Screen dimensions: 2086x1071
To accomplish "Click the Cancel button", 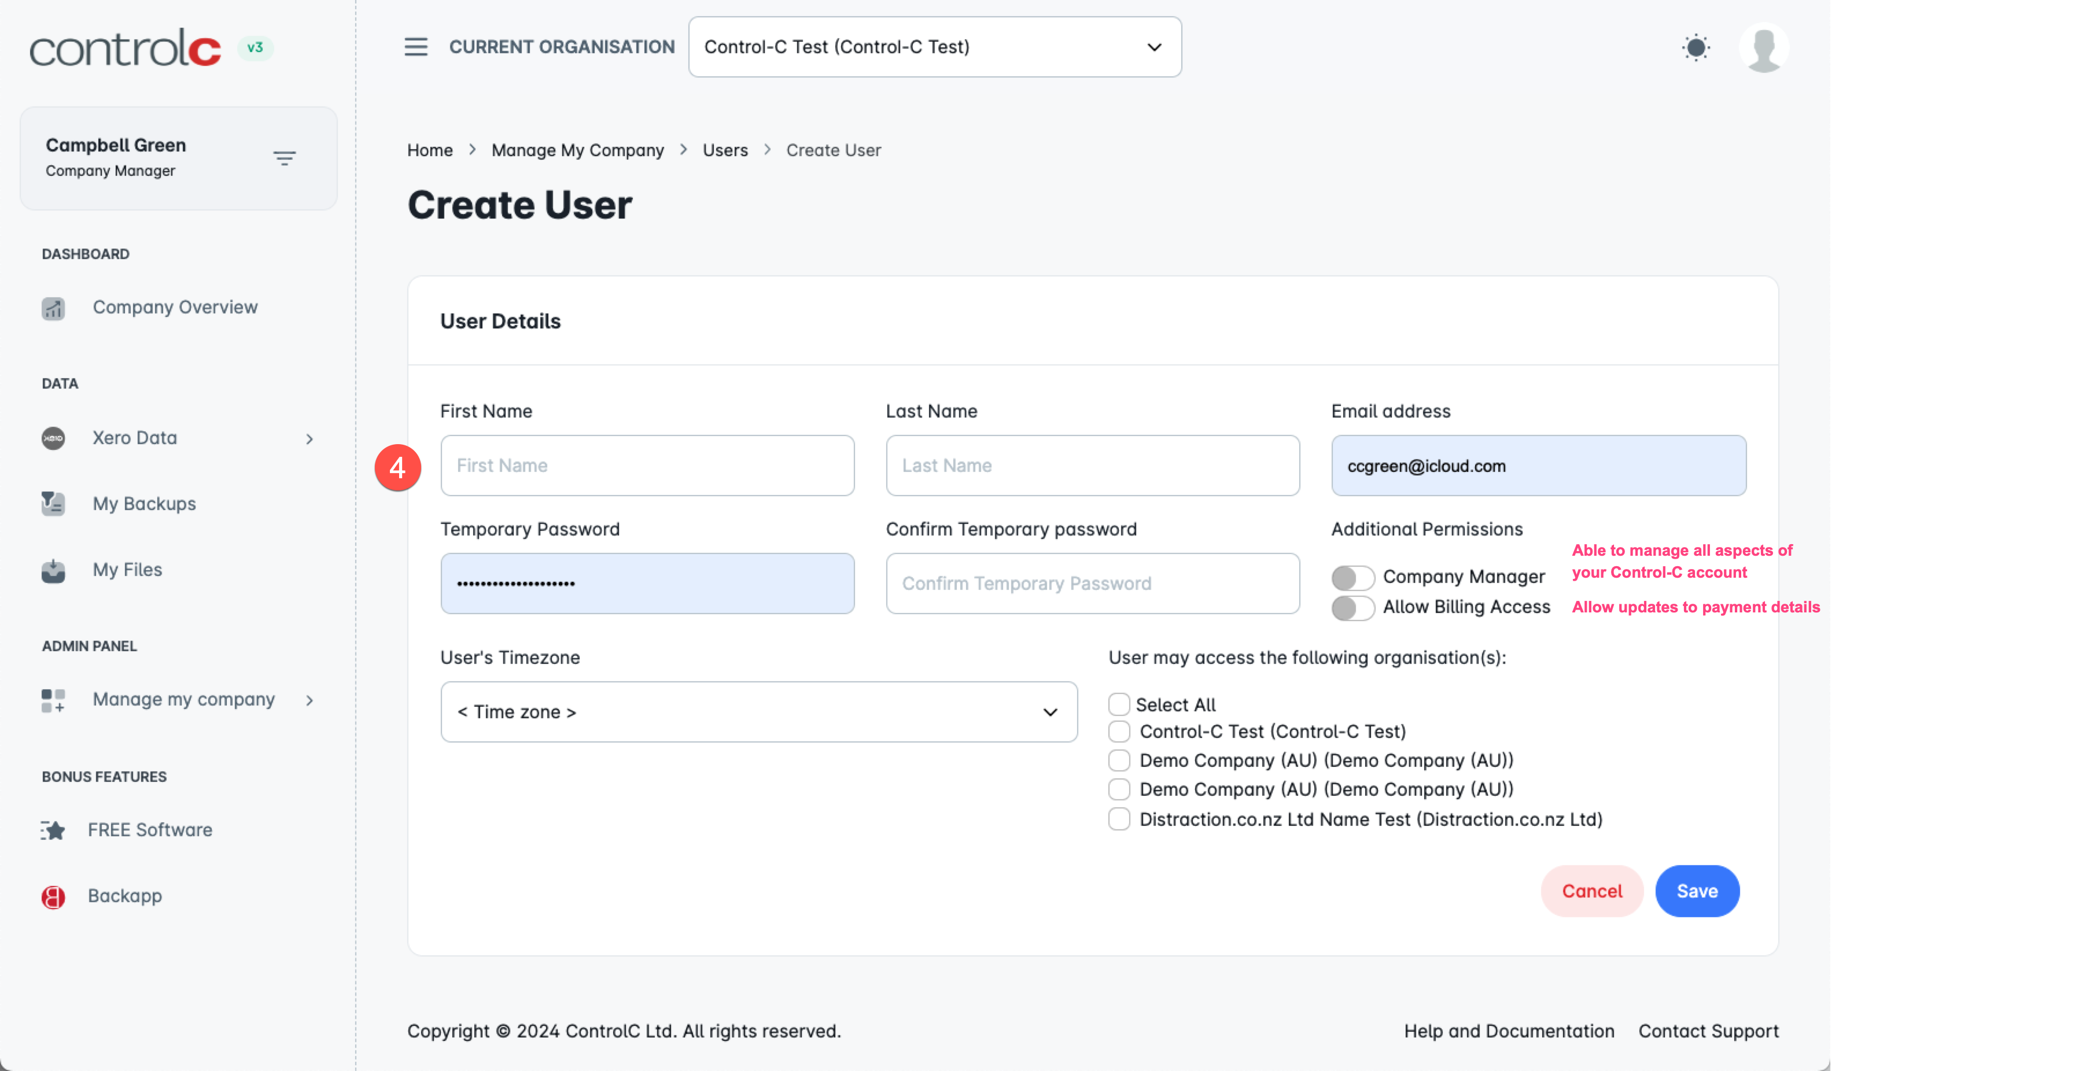I will point(1592,891).
